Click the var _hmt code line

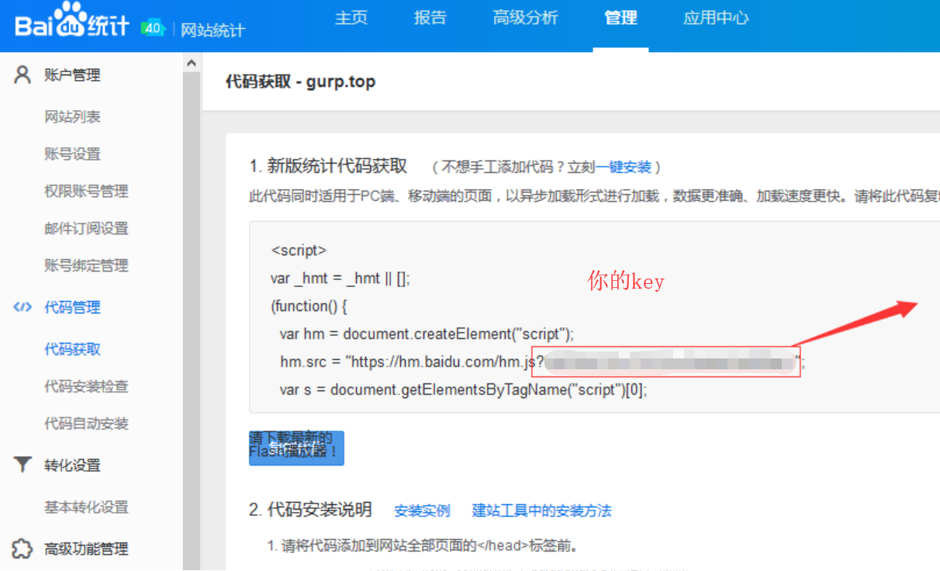[x=340, y=279]
